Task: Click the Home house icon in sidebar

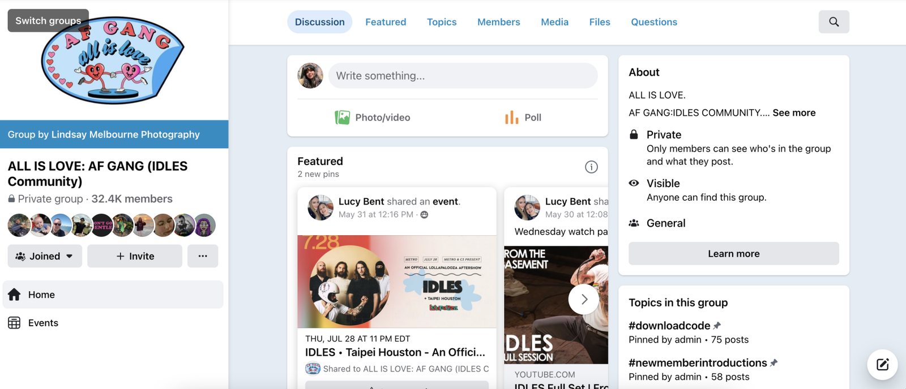Action: 14,295
